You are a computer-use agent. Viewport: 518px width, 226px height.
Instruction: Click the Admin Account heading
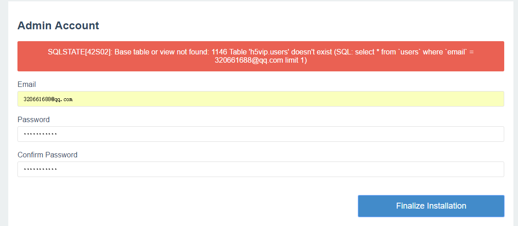point(58,25)
